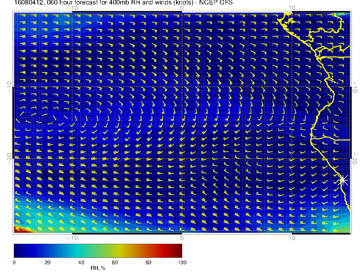Click the colorbar tick label '80'

[148, 263]
